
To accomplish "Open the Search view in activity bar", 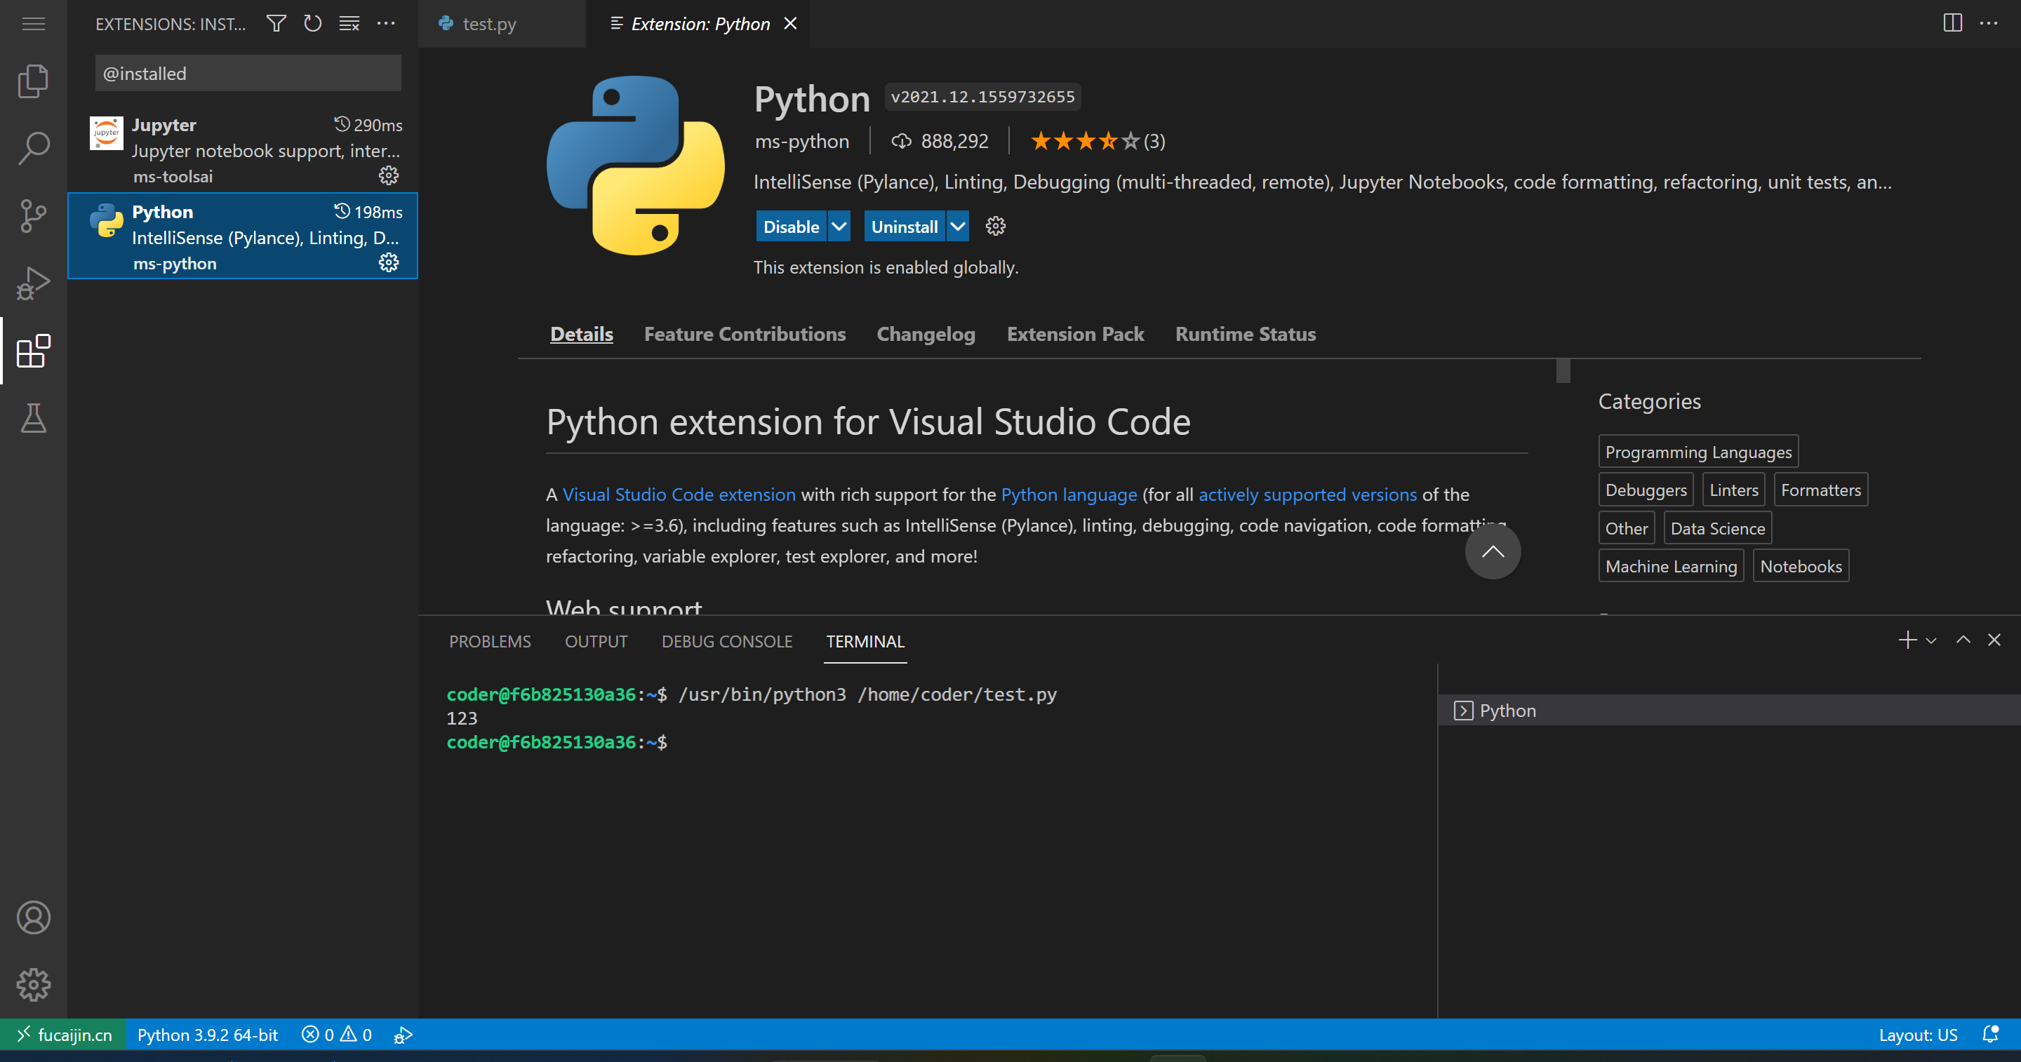I will coord(33,147).
